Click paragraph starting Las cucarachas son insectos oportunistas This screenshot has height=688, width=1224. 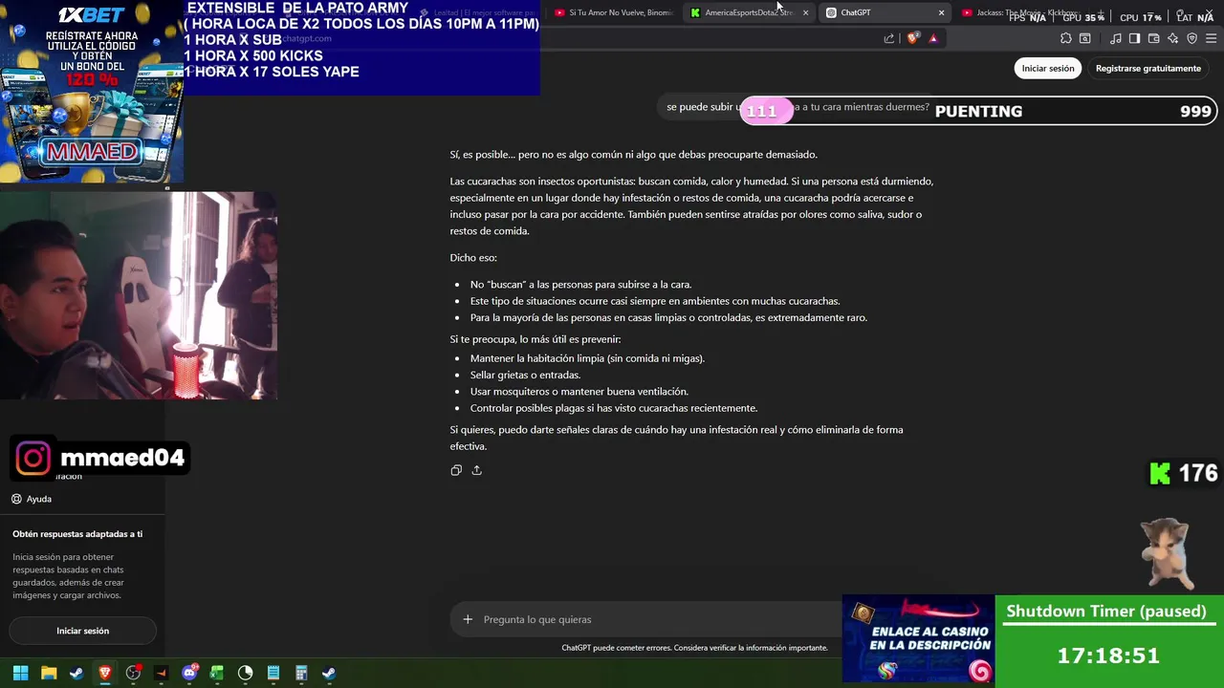(x=691, y=205)
